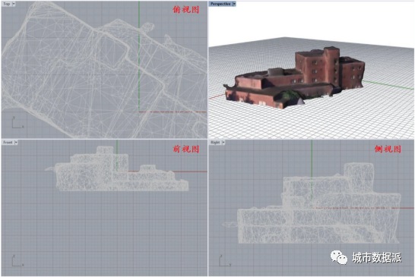Click the red 侧视图 label

pyautogui.click(x=388, y=149)
